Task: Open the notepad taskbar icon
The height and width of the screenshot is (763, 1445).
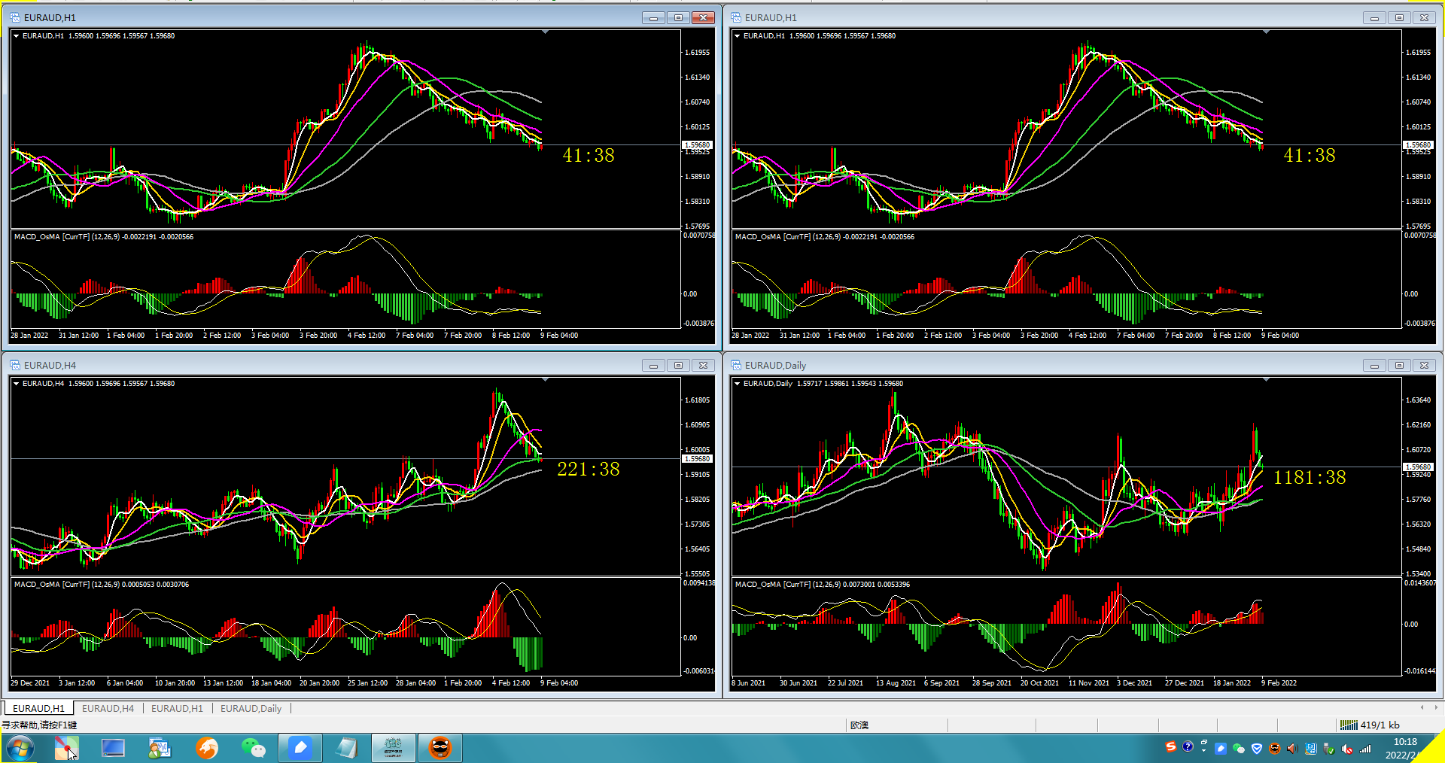Action: (347, 748)
